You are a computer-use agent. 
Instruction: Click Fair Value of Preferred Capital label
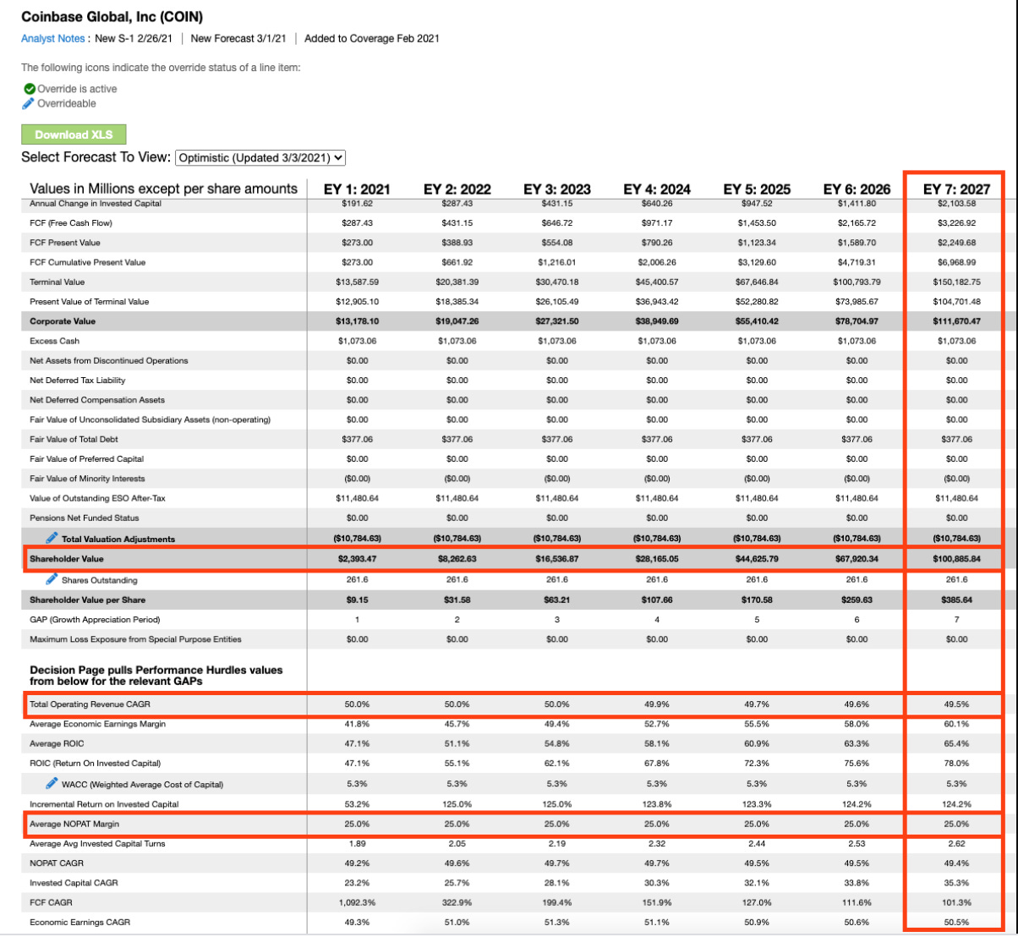click(x=87, y=458)
